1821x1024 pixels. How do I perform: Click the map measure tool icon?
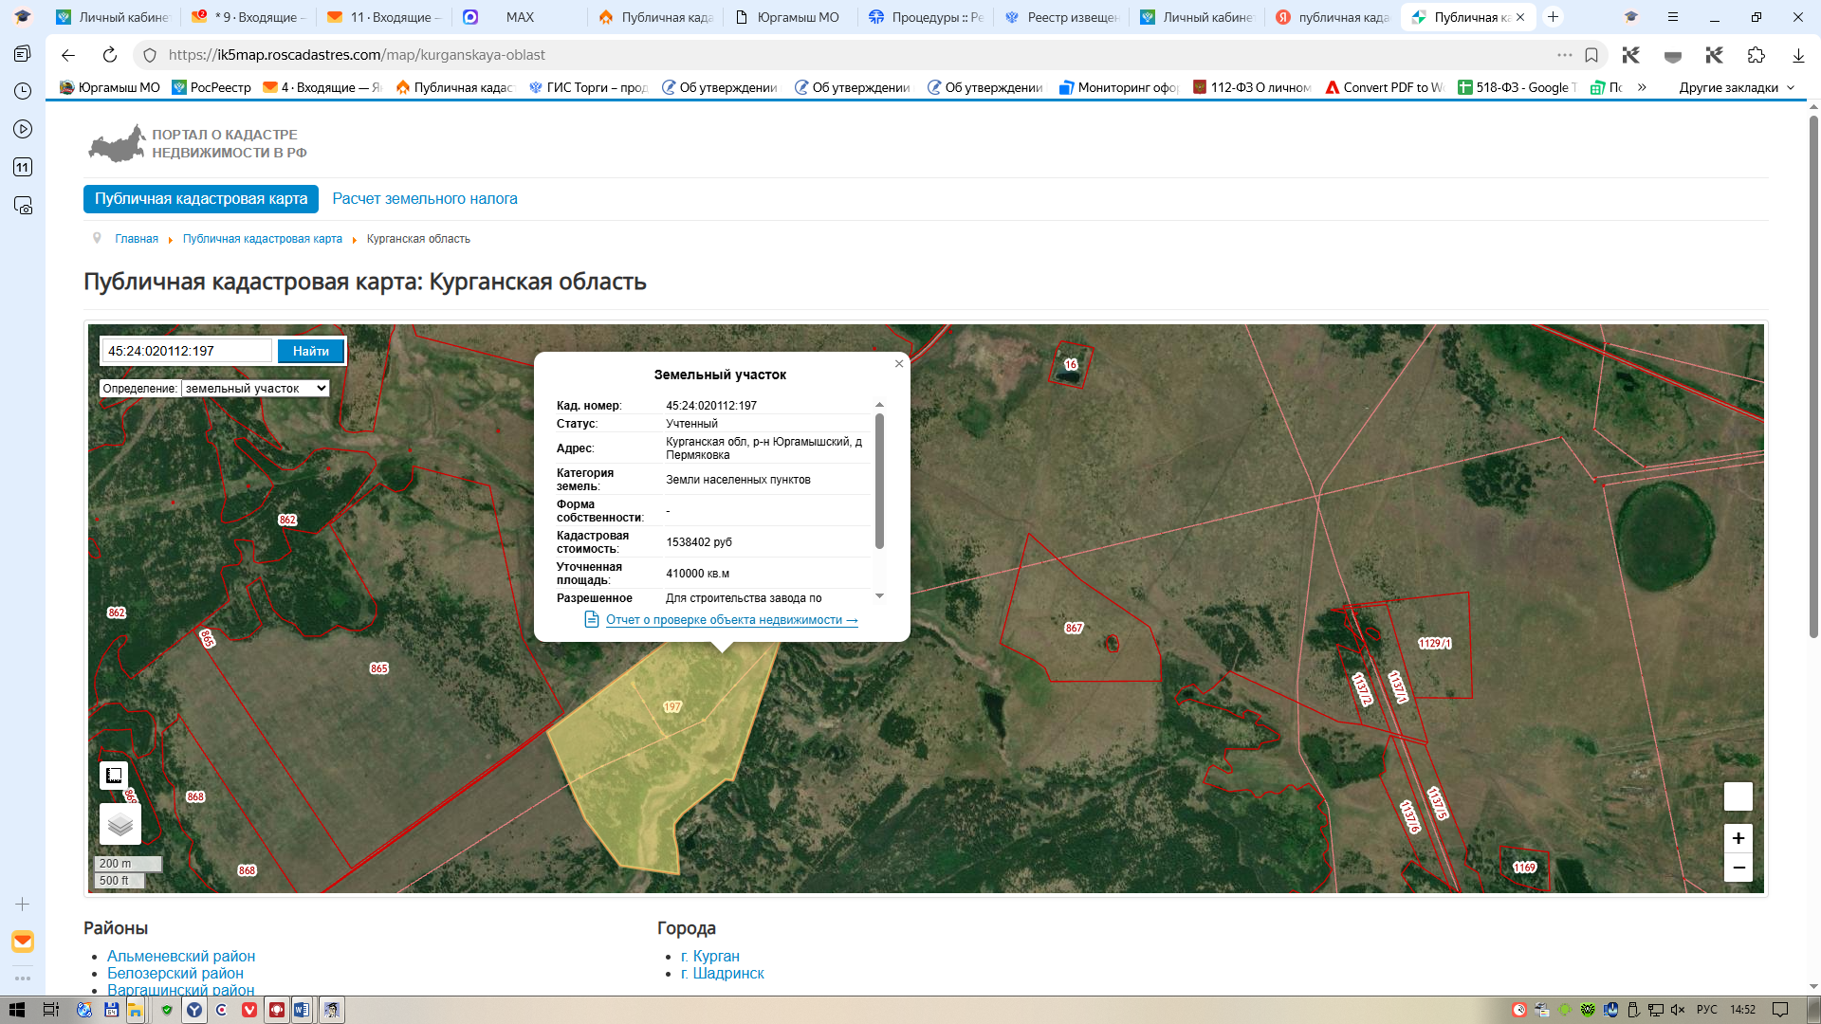pos(114,776)
